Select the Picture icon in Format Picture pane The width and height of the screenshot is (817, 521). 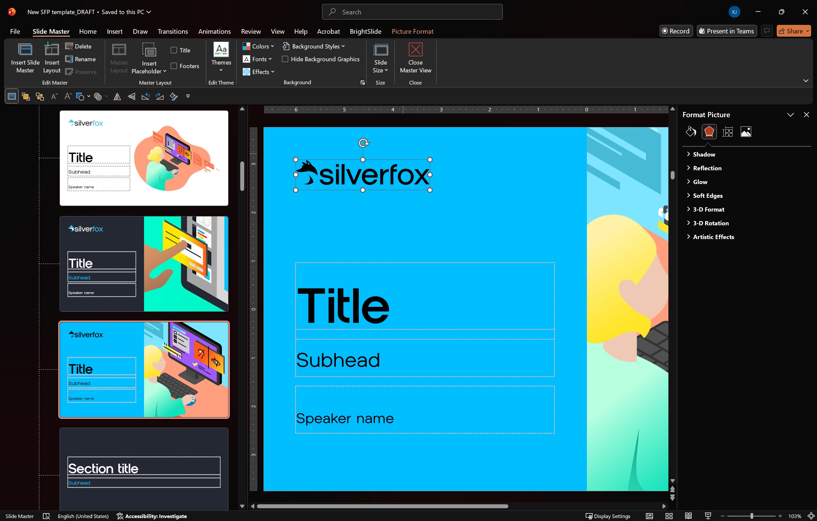pyautogui.click(x=746, y=132)
